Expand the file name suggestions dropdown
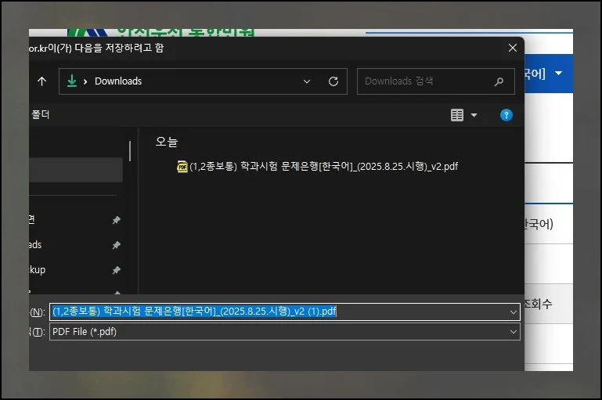The image size is (602, 400). coord(514,312)
